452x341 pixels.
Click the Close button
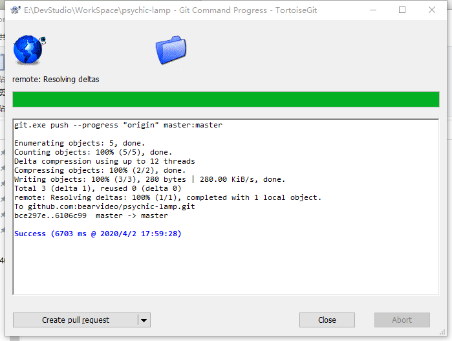click(x=327, y=320)
